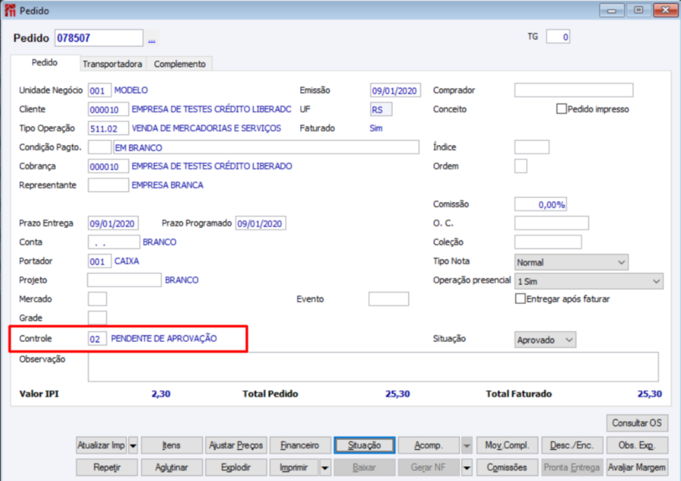Click the Evento input field
The height and width of the screenshot is (481, 681).
point(389,299)
